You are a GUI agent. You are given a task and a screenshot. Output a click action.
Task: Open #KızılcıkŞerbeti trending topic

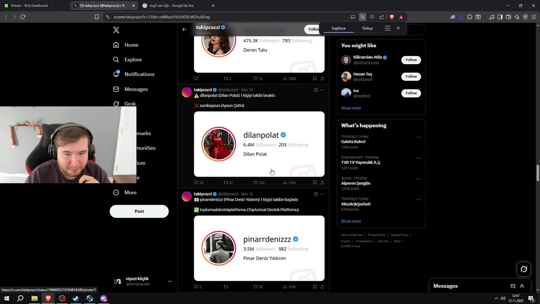click(356, 204)
